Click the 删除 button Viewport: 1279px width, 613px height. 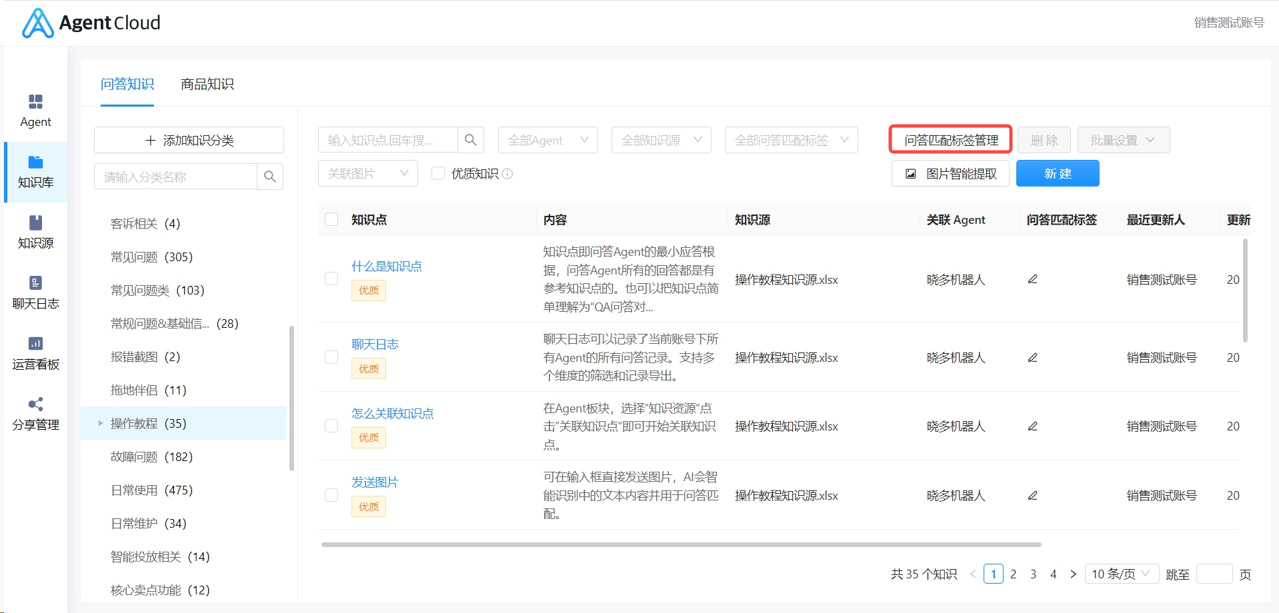pyautogui.click(x=1044, y=140)
